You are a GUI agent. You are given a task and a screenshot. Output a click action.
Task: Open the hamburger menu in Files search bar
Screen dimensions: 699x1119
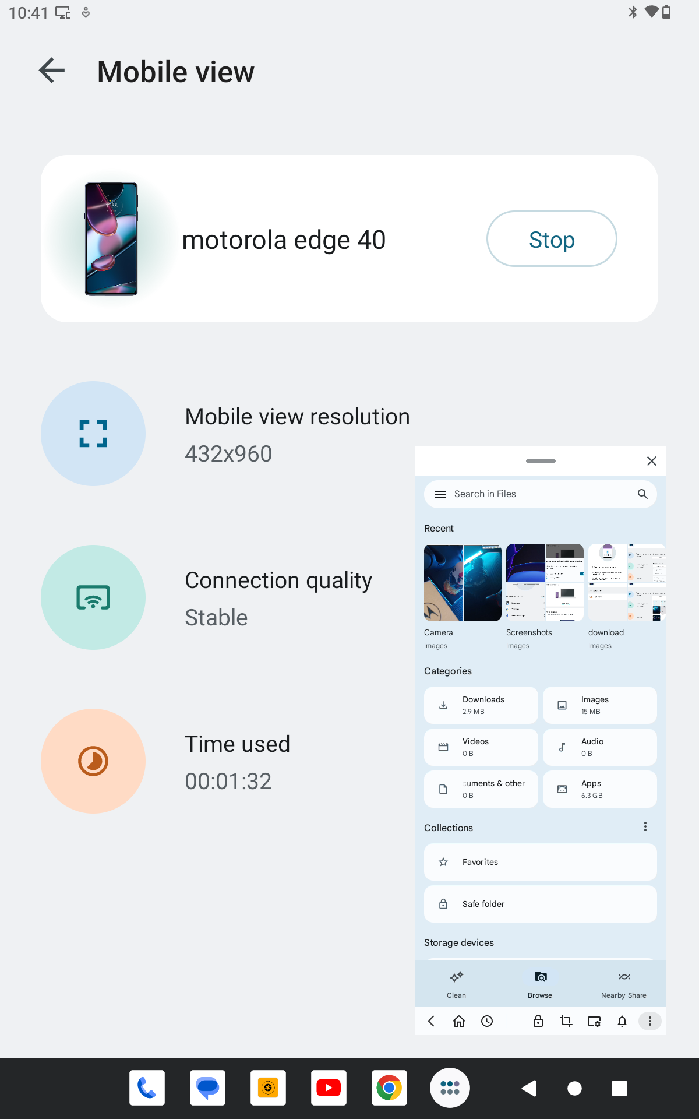point(440,494)
